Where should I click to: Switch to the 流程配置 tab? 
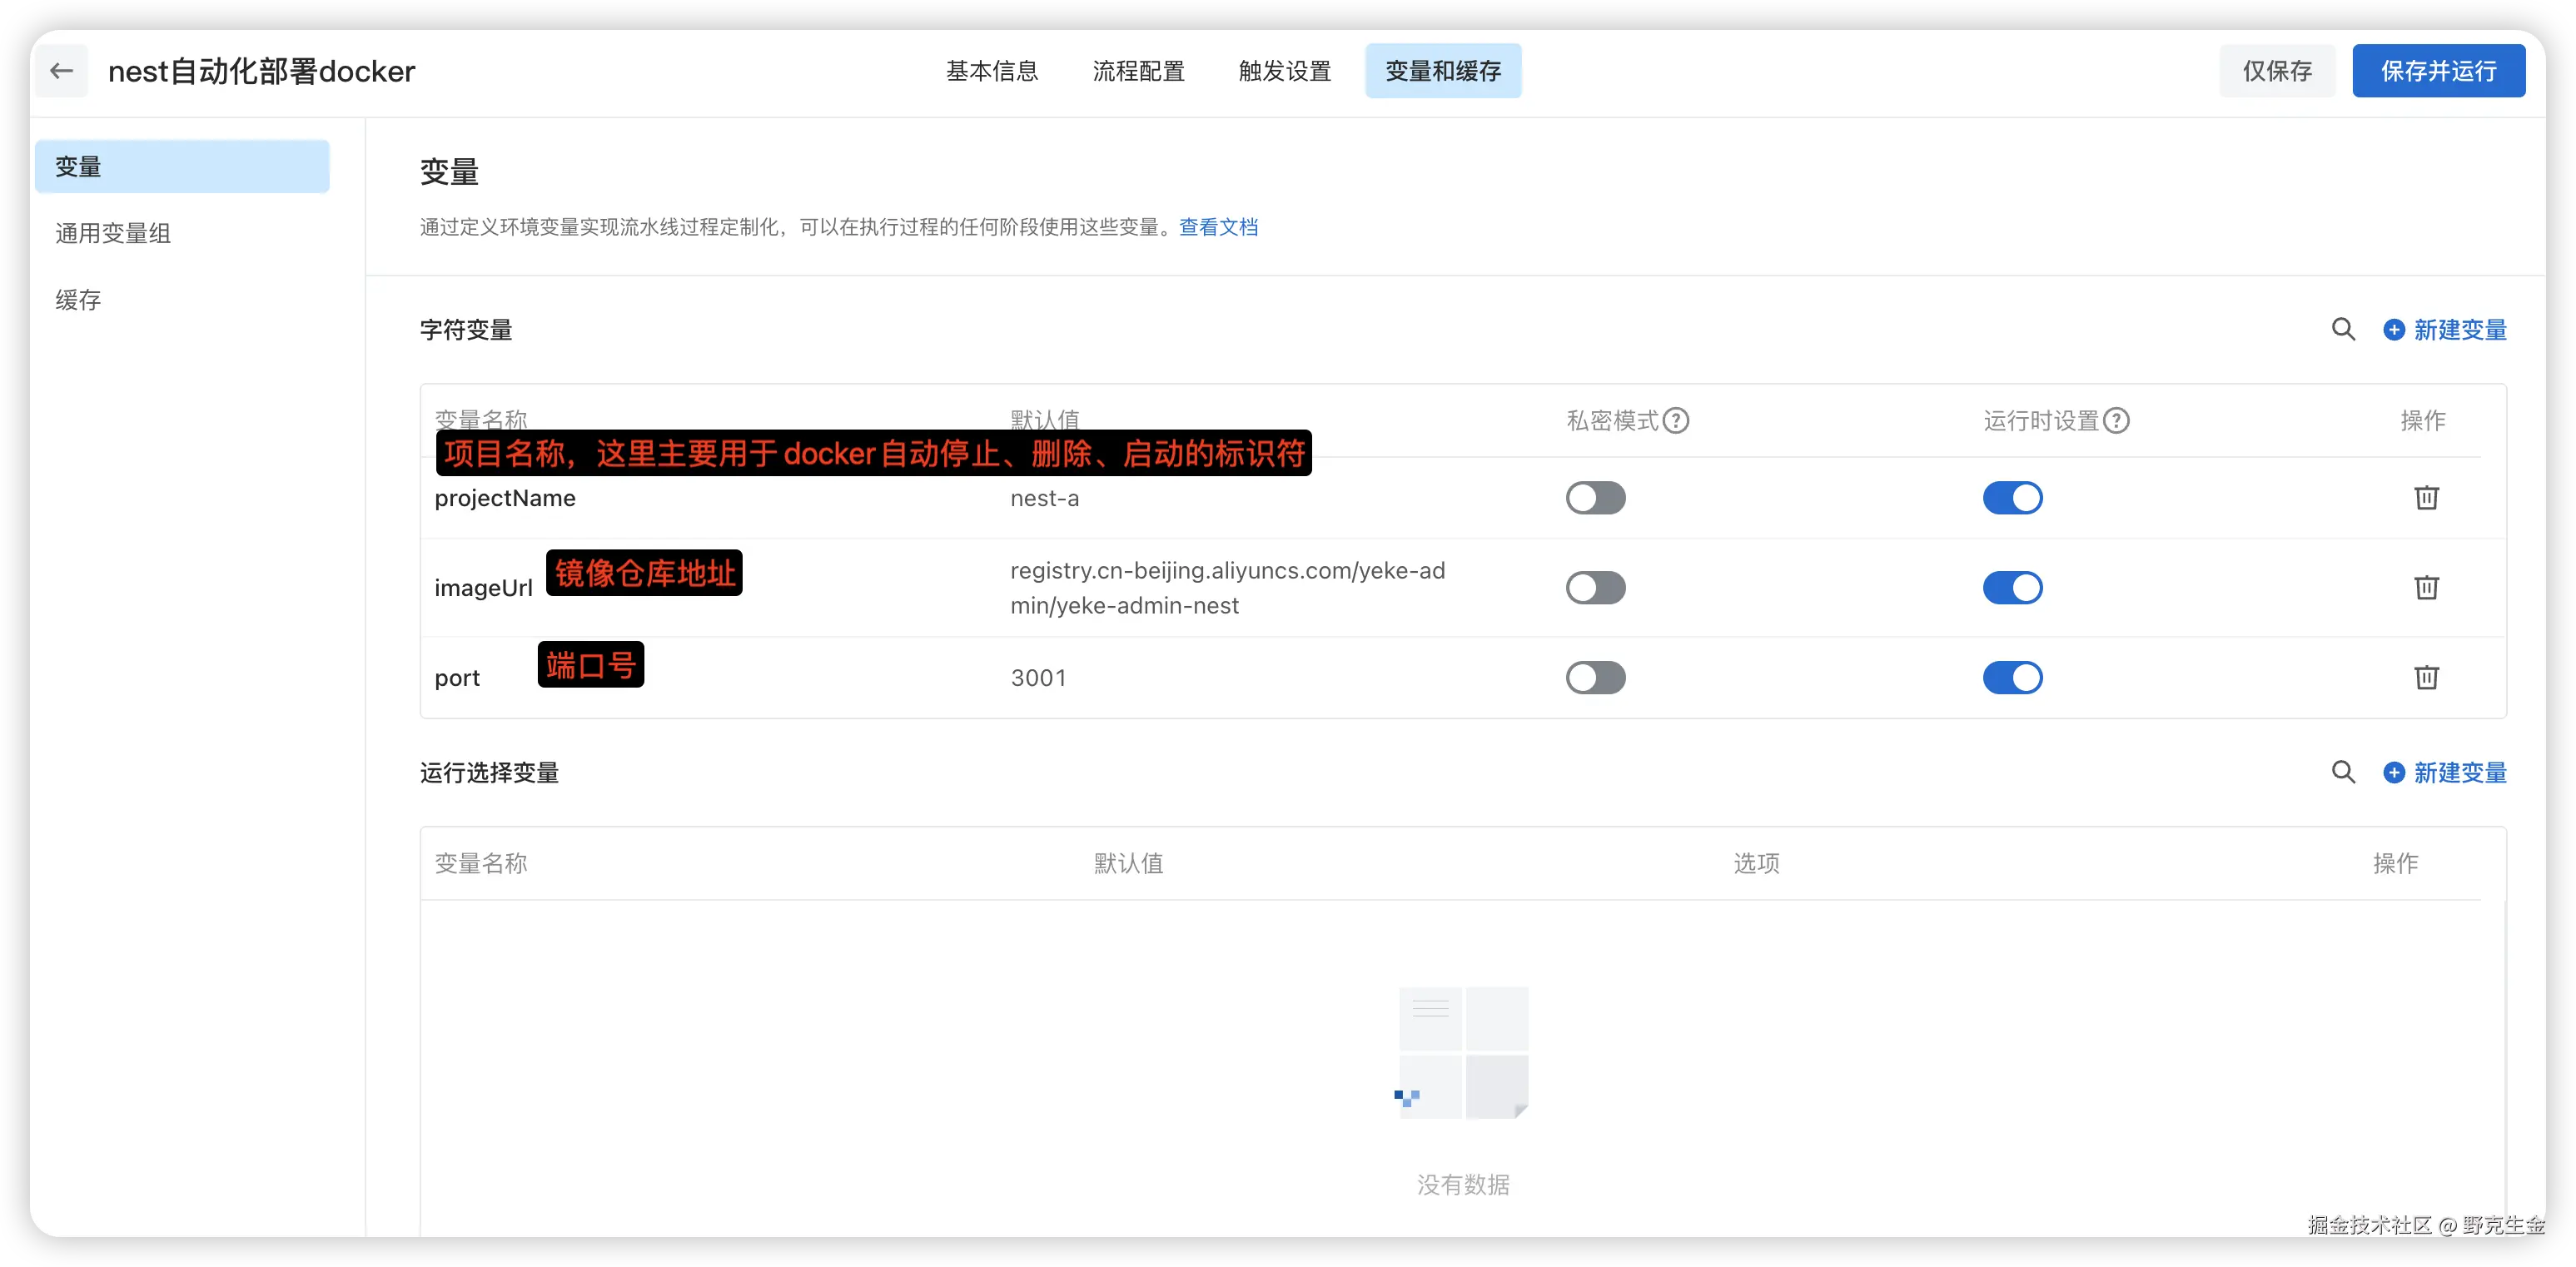[1138, 71]
